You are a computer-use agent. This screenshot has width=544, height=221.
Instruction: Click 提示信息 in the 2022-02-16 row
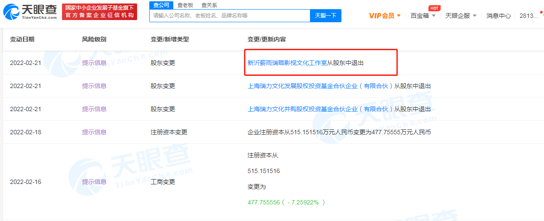(x=94, y=182)
